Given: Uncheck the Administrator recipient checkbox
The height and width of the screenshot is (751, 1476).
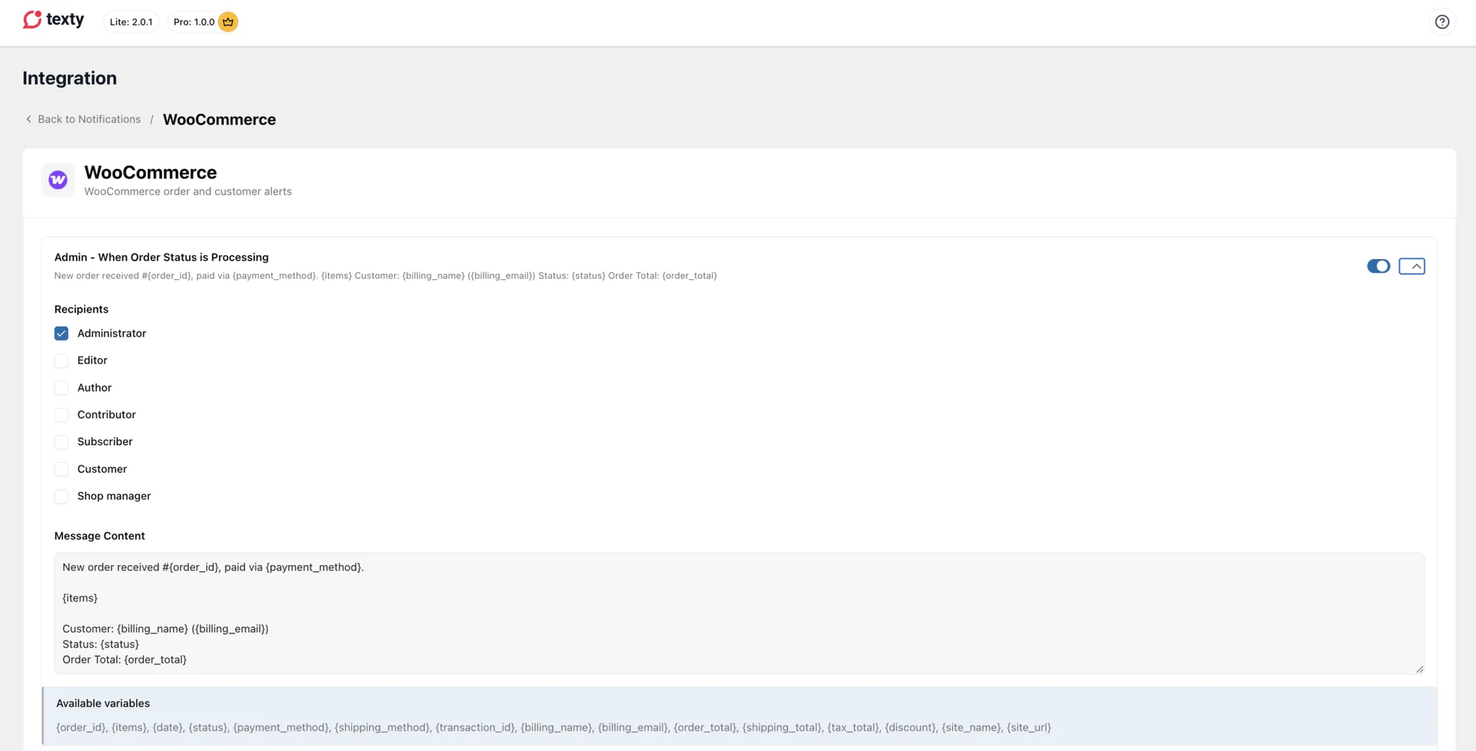Looking at the screenshot, I should click(x=61, y=333).
